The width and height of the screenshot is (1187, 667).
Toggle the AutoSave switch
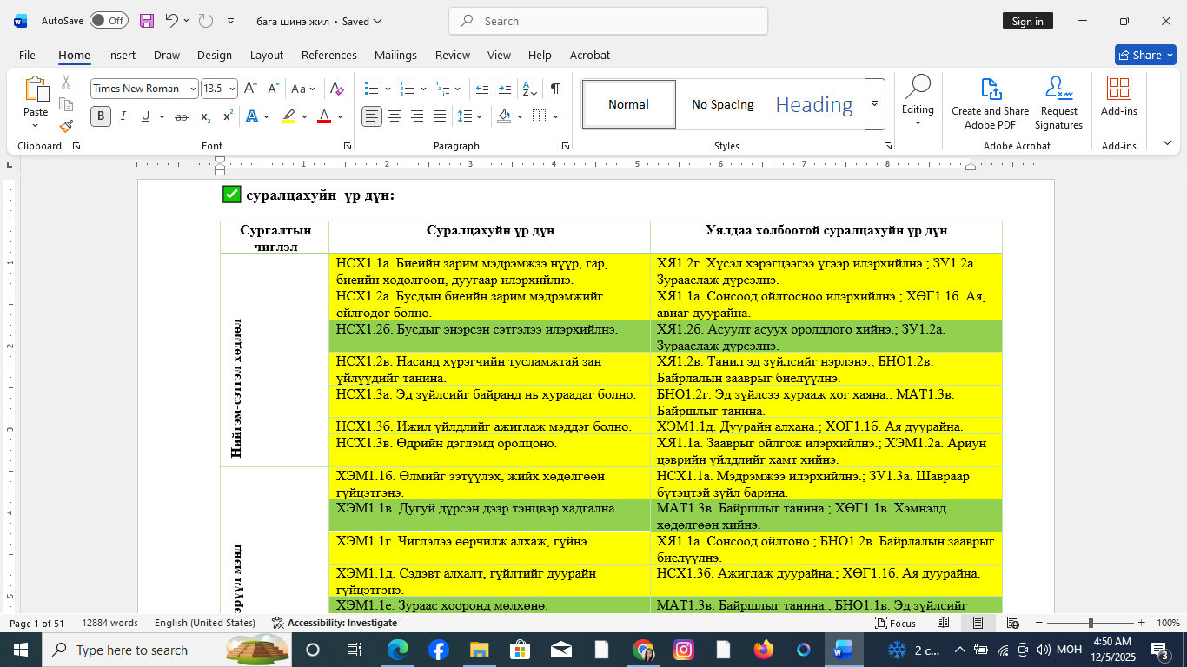point(109,21)
